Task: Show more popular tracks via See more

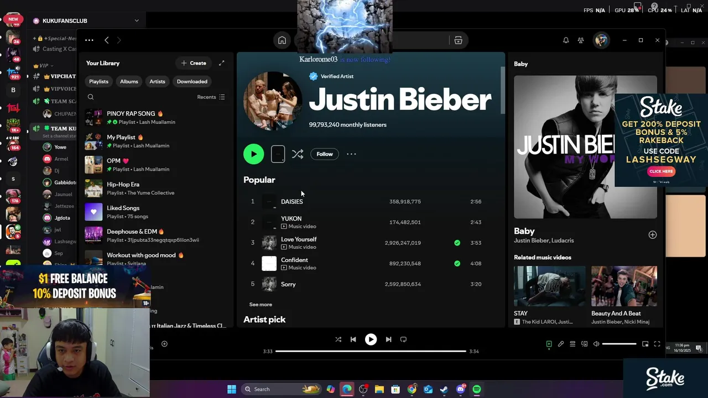Action: tap(261, 305)
